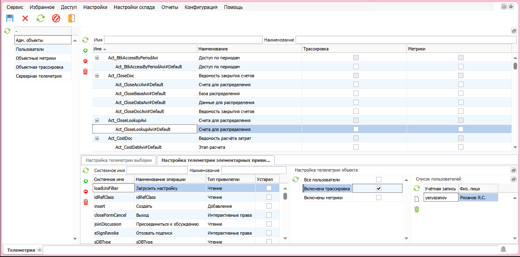Check the 'Включены метрики' checkbox
The image size is (520, 257).
[379, 197]
